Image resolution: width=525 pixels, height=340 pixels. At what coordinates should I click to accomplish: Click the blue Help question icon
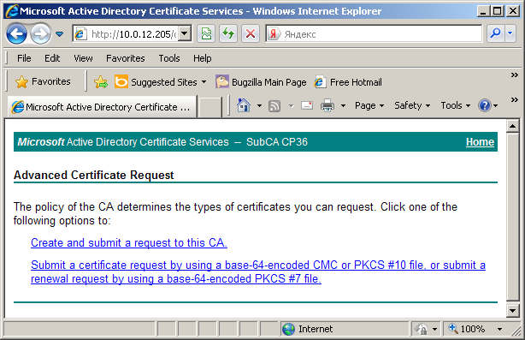(x=485, y=106)
